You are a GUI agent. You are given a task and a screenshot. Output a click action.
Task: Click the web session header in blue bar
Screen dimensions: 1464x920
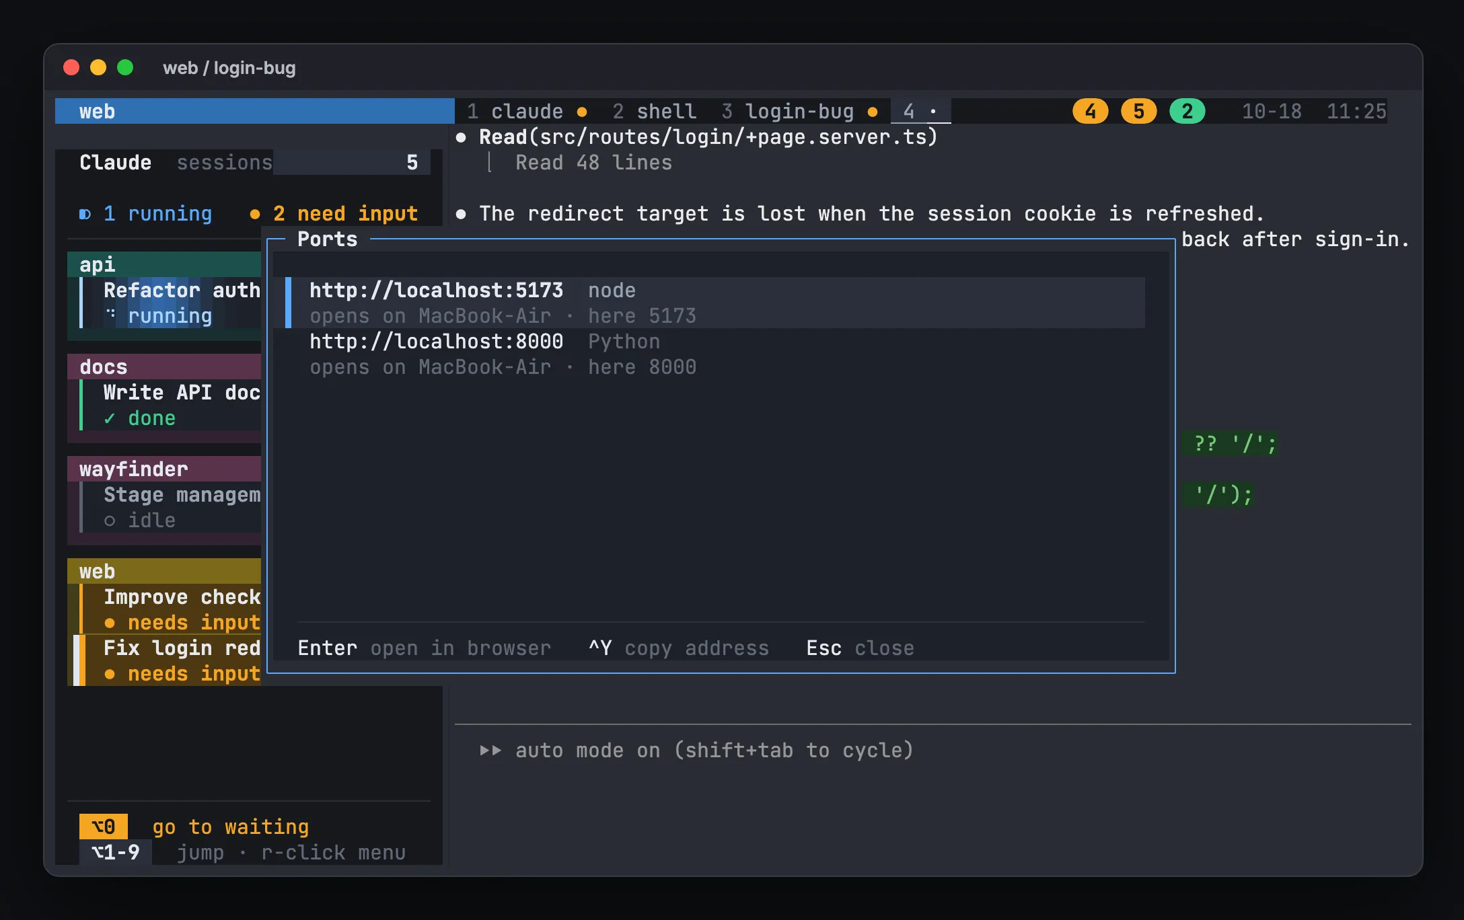[255, 111]
